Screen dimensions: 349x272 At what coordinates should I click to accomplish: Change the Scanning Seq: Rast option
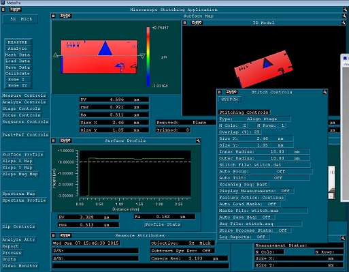click(244, 185)
